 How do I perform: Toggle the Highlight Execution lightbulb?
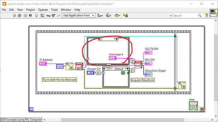36,15
